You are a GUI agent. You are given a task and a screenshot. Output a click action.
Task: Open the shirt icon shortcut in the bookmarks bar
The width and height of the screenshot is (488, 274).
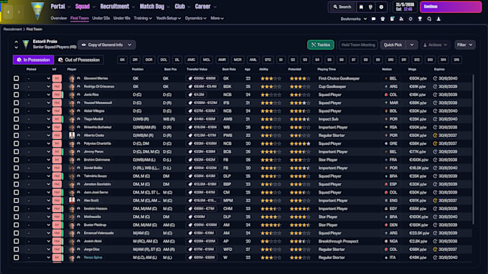click(x=383, y=19)
